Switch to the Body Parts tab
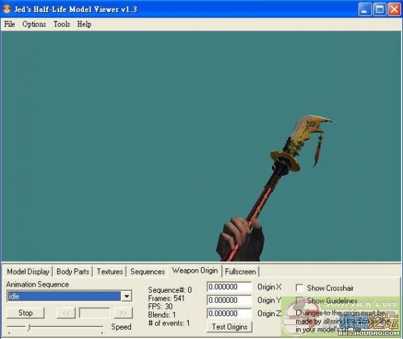Image resolution: width=403 pixels, height=339 pixels. (73, 271)
